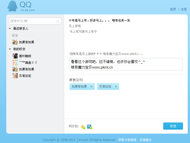Click the 注册 link
Image resolution: width=190 pixels, height=143 pixels.
click(184, 9)
